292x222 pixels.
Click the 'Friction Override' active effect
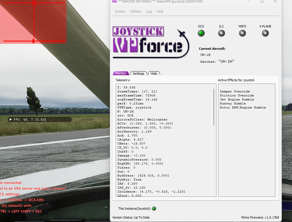[x=237, y=96]
